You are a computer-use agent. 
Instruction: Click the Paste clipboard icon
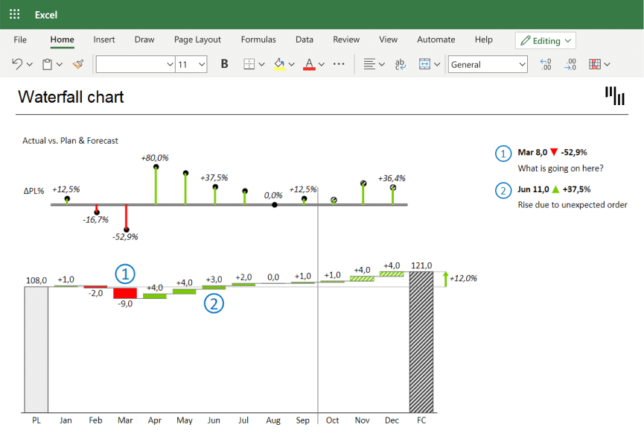coord(47,65)
